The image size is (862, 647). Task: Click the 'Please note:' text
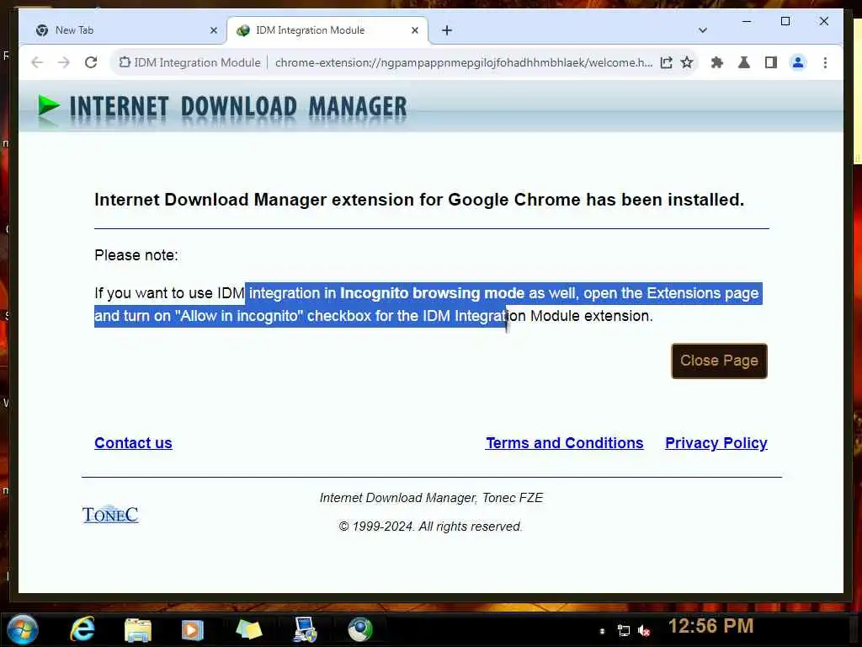136,255
